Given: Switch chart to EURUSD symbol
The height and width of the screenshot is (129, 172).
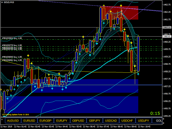Looking at the screenshot, I should click(x=29, y=121).
